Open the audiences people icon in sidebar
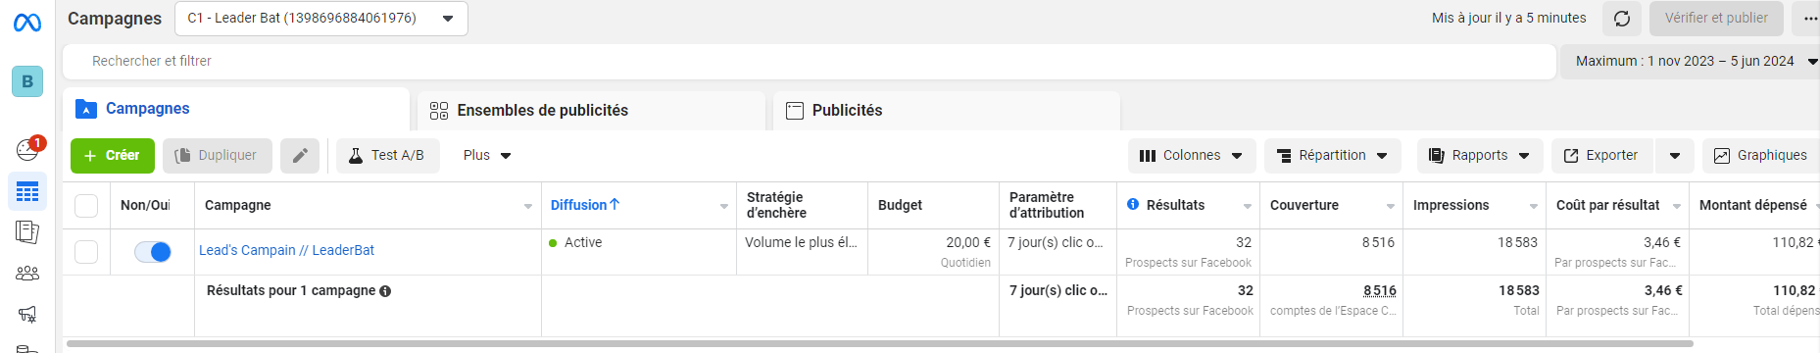Viewport: 1820px width, 353px height. pos(27,274)
